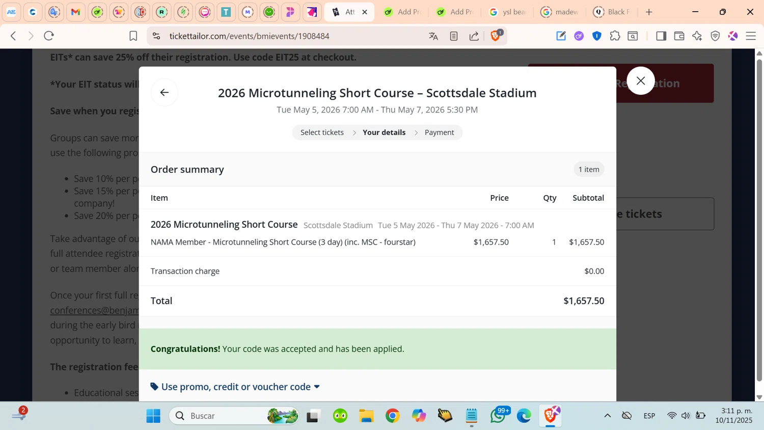Close the checkout modal with the X
Image resolution: width=764 pixels, height=430 pixels.
coord(641,81)
